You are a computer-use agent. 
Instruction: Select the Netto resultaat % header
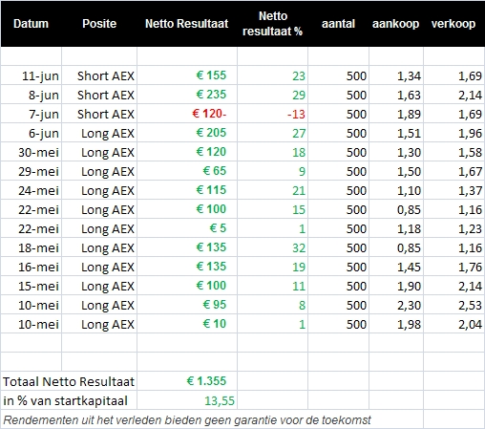point(272,24)
